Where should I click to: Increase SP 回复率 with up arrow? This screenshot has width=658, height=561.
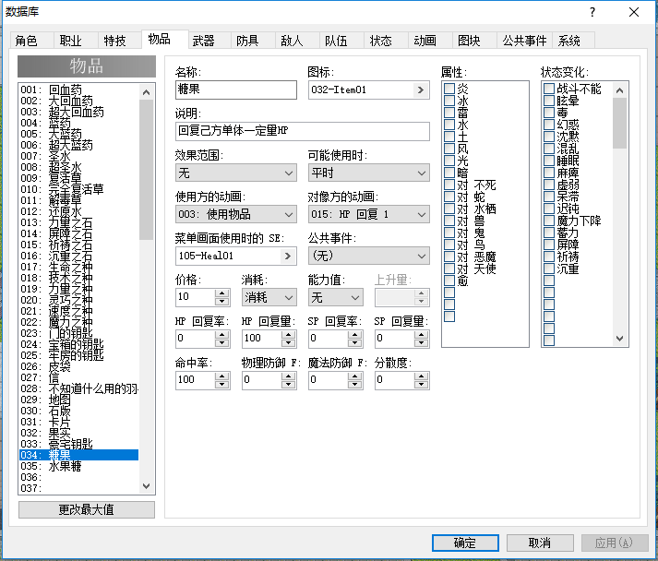coord(354,334)
